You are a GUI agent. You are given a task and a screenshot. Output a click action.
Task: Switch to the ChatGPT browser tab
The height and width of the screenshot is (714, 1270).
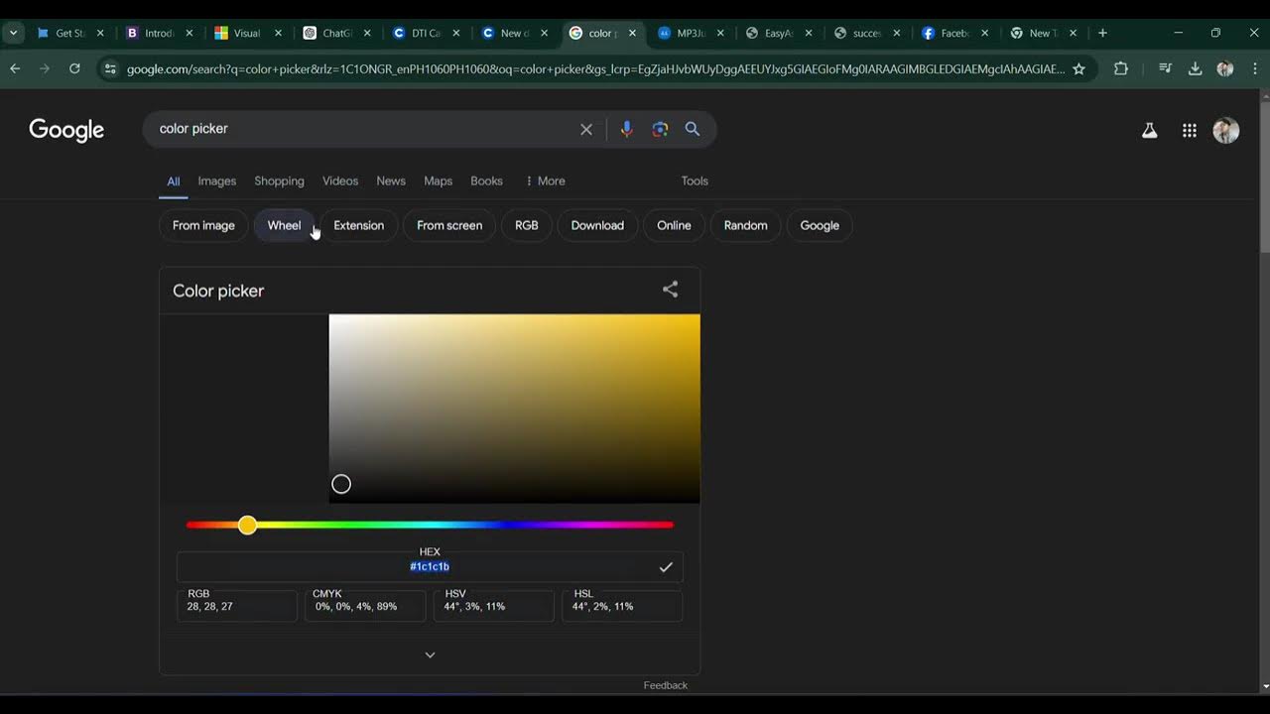[x=337, y=33]
